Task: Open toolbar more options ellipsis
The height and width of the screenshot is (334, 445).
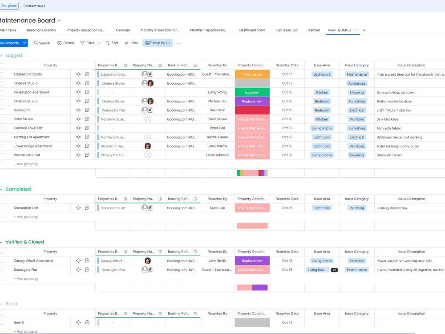Action: tap(178, 43)
